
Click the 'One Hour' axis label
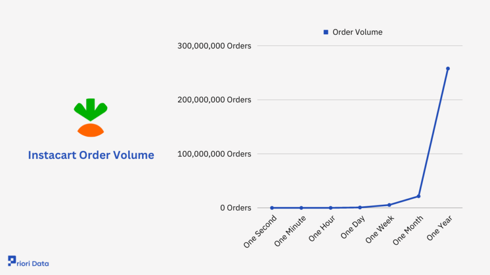tap(322, 229)
